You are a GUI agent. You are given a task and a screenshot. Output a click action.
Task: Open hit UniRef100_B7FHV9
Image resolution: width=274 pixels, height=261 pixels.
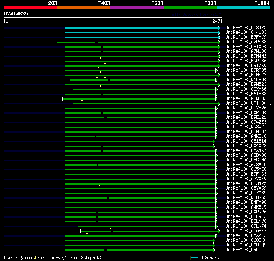pyautogui.click(x=246, y=37)
